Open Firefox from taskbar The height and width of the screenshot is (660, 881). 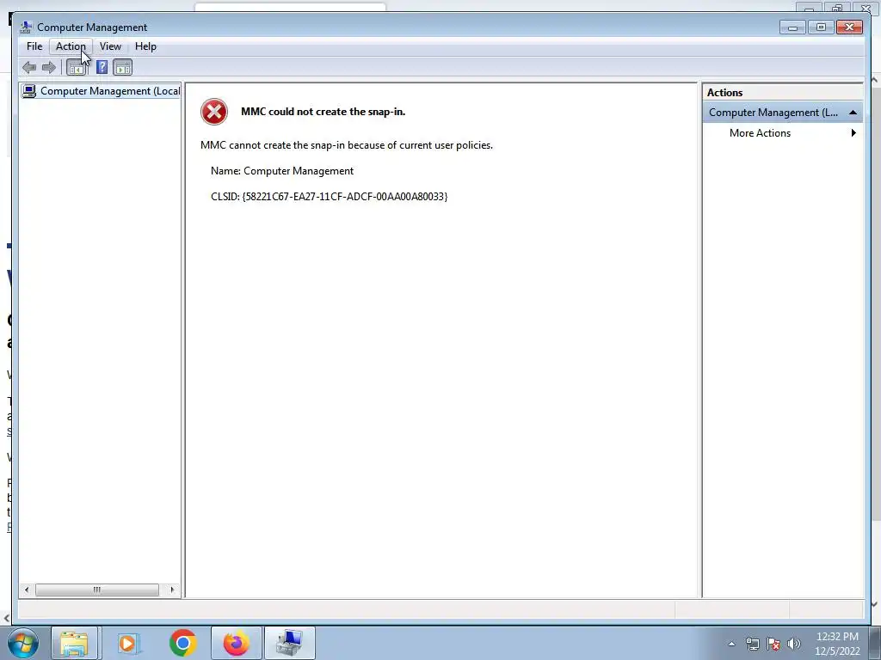237,643
